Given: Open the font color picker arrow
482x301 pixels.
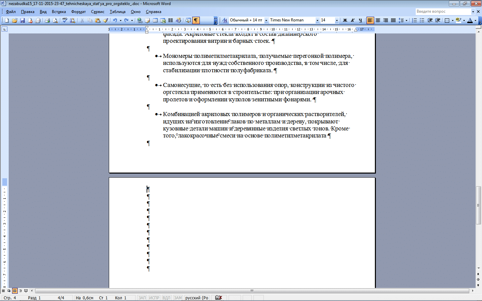Looking at the screenshot, I should (x=475, y=20).
